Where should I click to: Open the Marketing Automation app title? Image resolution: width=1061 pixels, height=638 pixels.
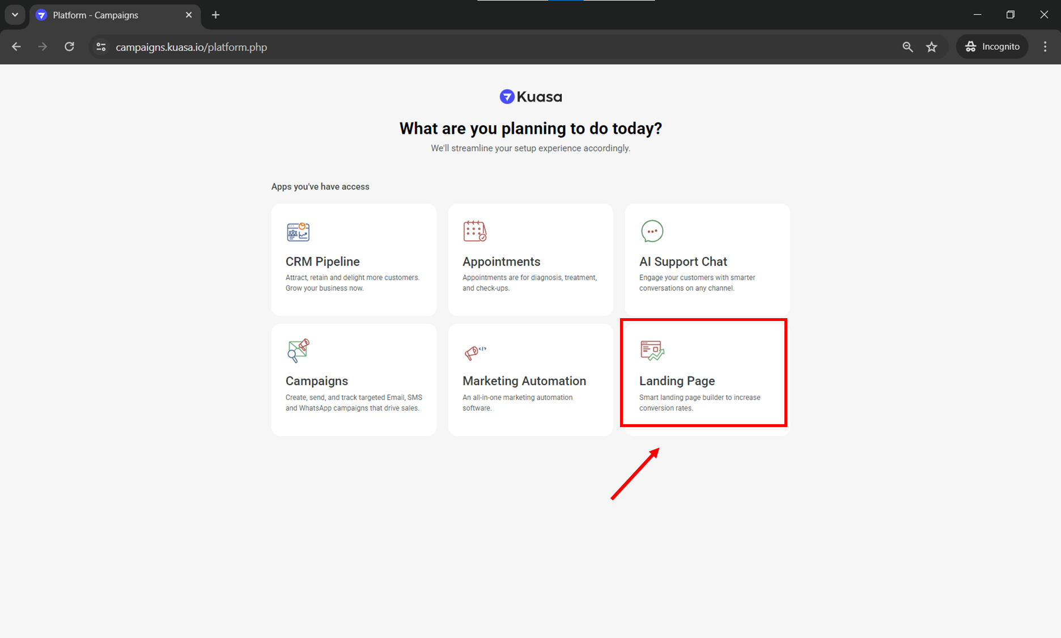click(524, 381)
